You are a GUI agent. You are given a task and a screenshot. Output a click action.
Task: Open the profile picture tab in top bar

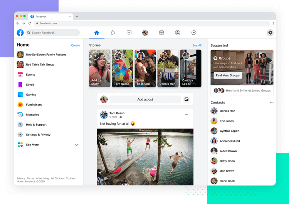point(145,33)
